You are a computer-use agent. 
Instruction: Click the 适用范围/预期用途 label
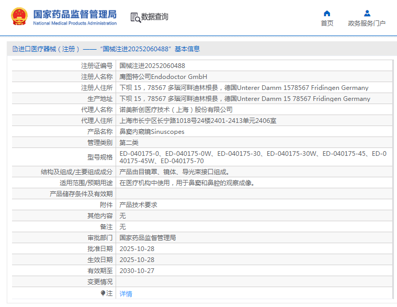click(86, 183)
